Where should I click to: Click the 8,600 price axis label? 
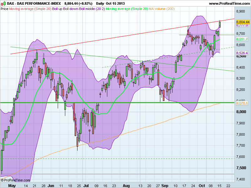pyautogui.click(x=241, y=45)
